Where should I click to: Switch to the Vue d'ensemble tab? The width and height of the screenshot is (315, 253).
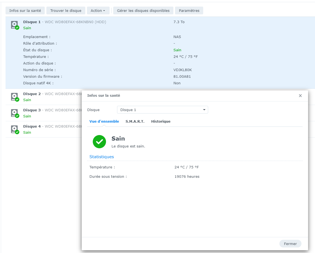click(104, 121)
